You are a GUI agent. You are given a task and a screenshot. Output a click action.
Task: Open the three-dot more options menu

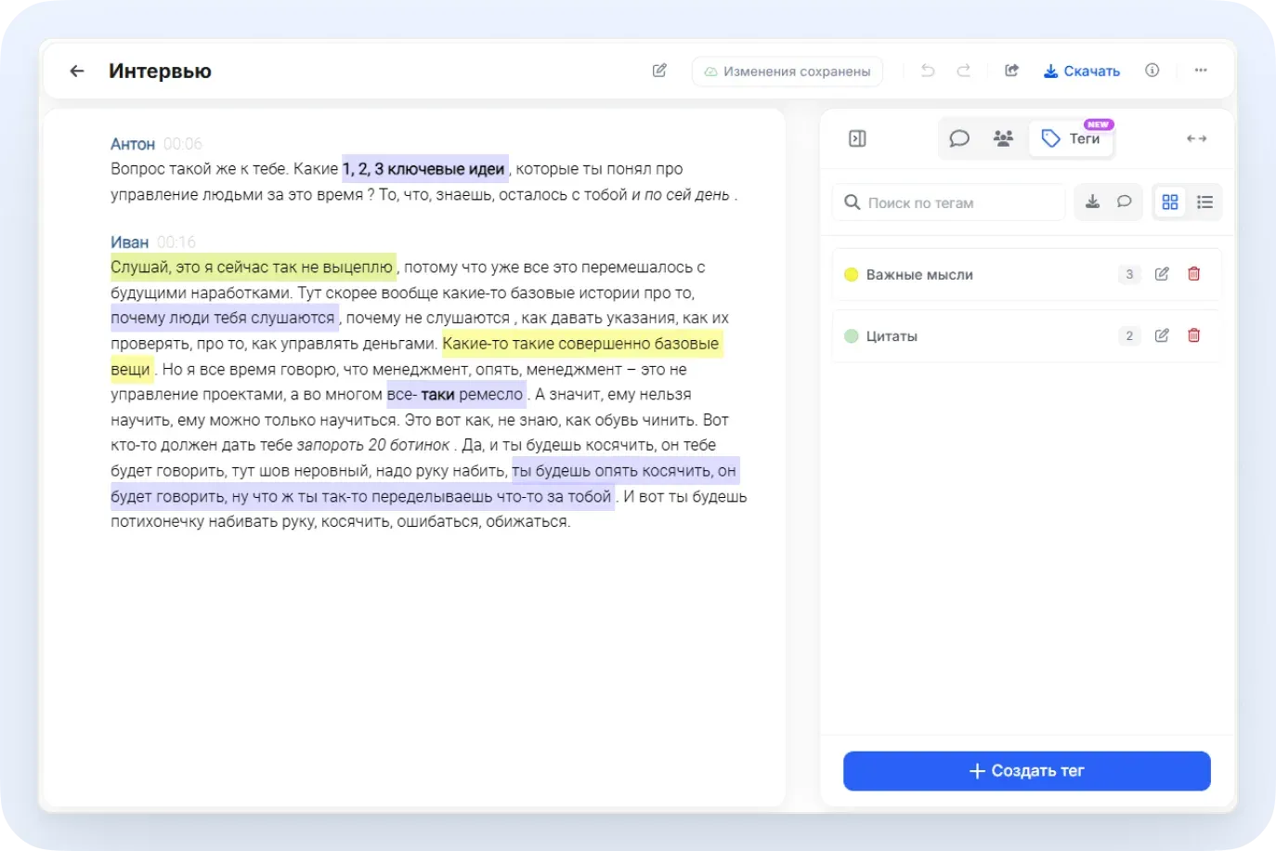(1201, 71)
